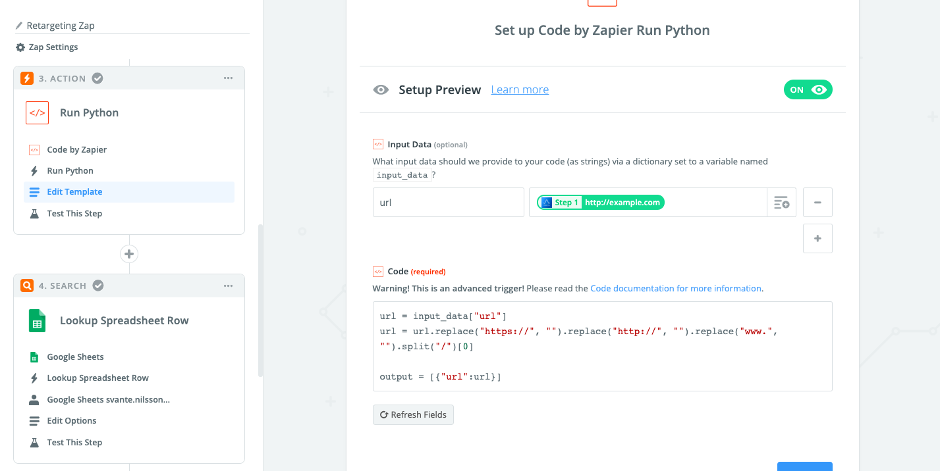The image size is (940, 471).
Task: Open Test This Step under Lookup Spreadsheet Row
Action: point(129,442)
